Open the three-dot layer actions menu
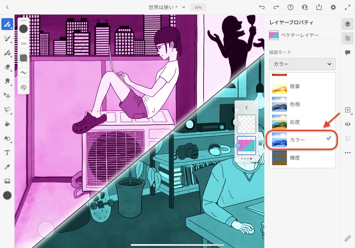Viewport: 355px width, 248px height. 348,153
